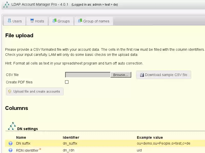Image resolution: width=205 pixels, height=153 pixels.
Task: Click the Browse button for CSV file
Action: [x=121, y=74]
